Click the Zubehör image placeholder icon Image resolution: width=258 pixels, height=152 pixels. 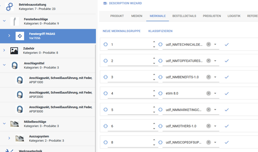point(14,51)
